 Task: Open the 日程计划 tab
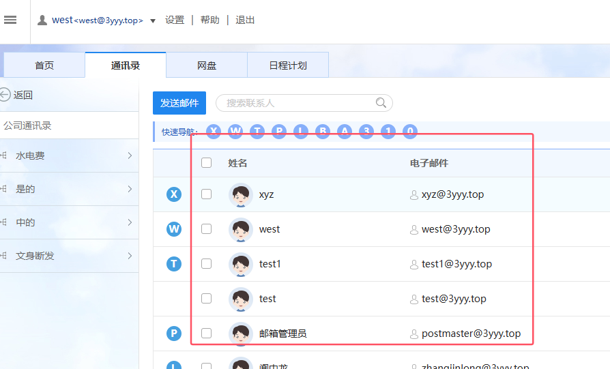pyautogui.click(x=287, y=65)
